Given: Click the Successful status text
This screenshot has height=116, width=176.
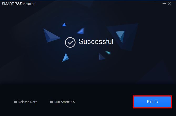Looking at the screenshot, I should coord(96,41).
